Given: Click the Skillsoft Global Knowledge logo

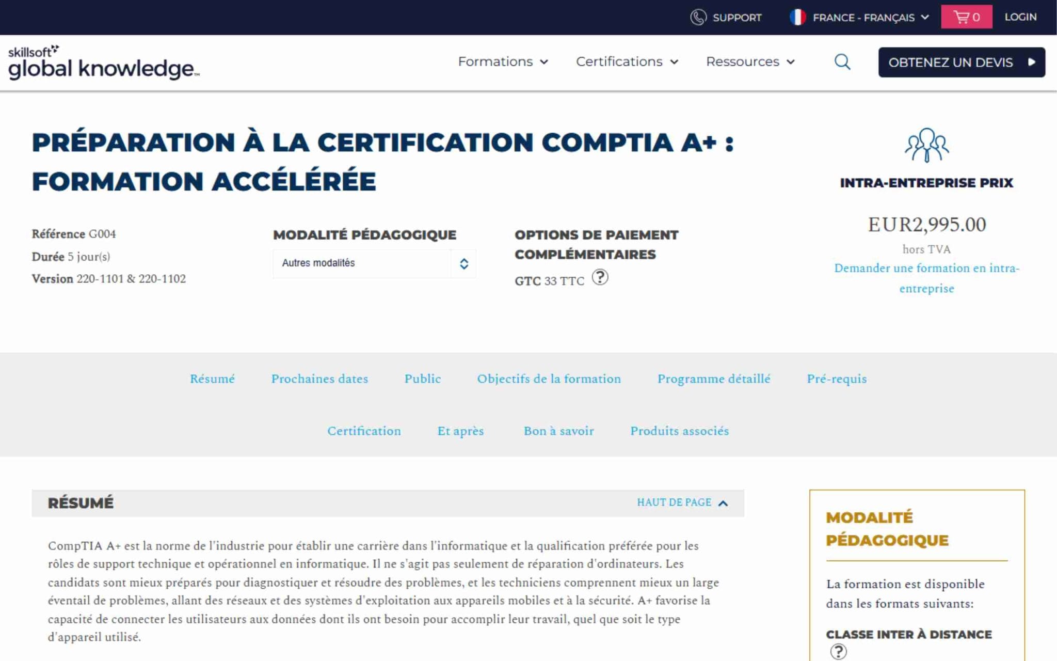Looking at the screenshot, I should pyautogui.click(x=103, y=62).
